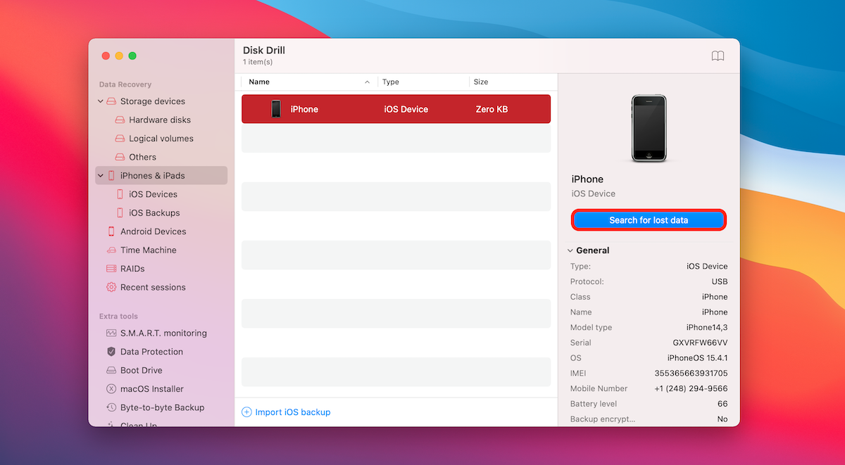Screen dimensions: 845x465
Task: Open the help book icon
Action: (718, 56)
